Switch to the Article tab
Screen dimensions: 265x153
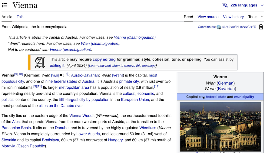pyautogui.click(x=7, y=17)
